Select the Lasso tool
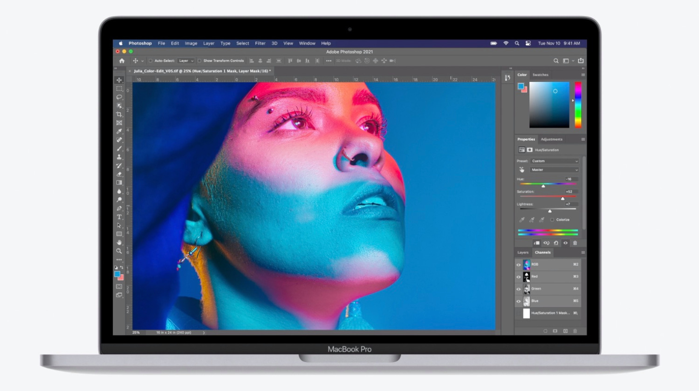 119,97
